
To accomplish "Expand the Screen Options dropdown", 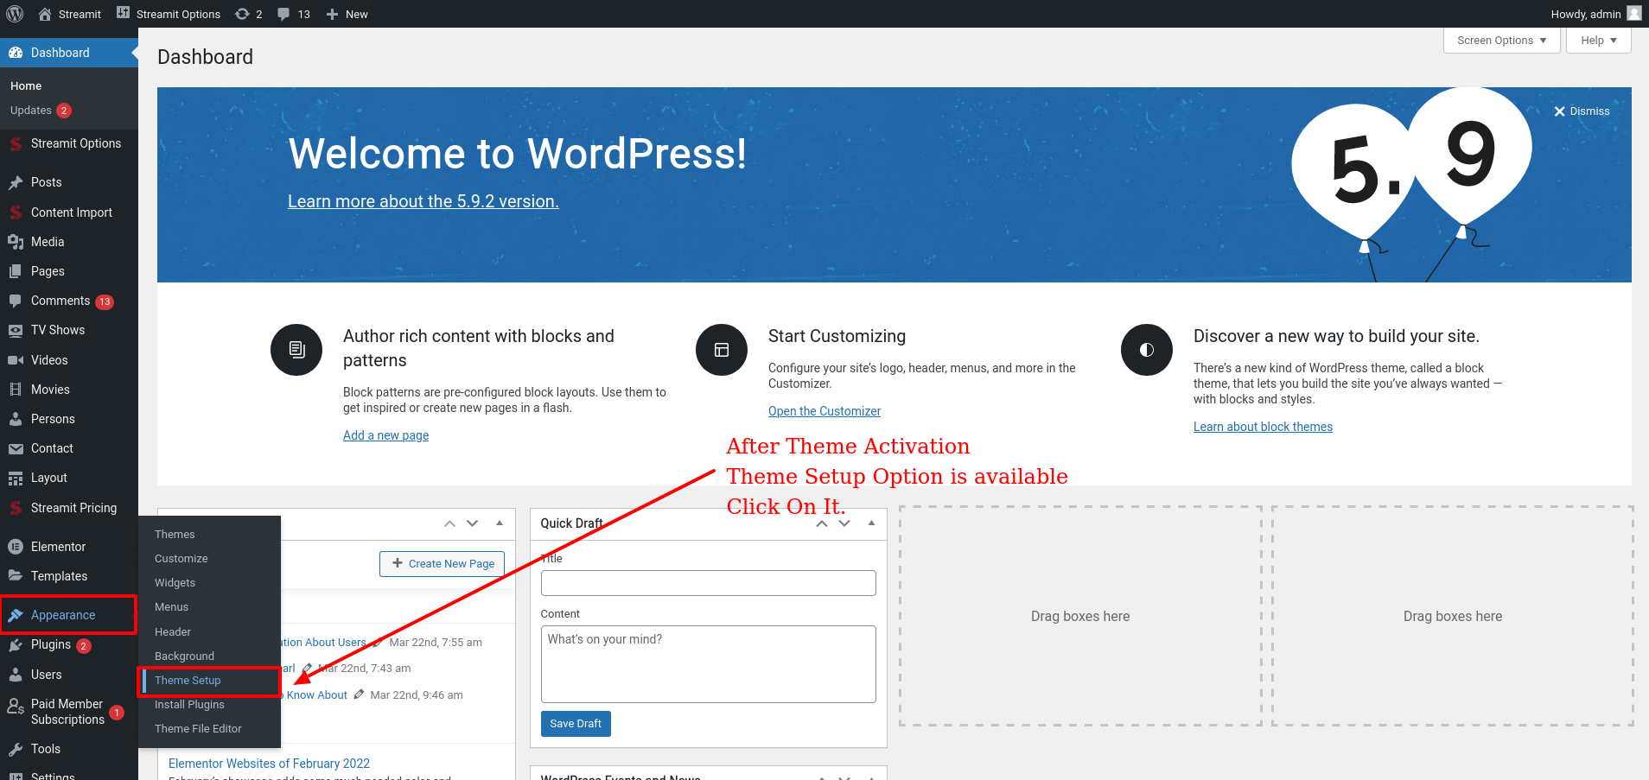I will click(x=1501, y=41).
